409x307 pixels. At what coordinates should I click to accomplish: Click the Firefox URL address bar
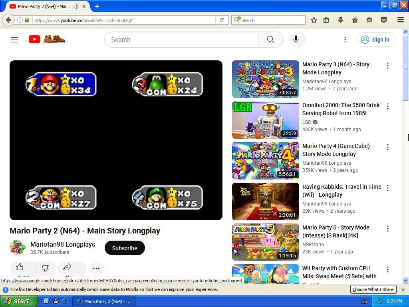point(124,20)
